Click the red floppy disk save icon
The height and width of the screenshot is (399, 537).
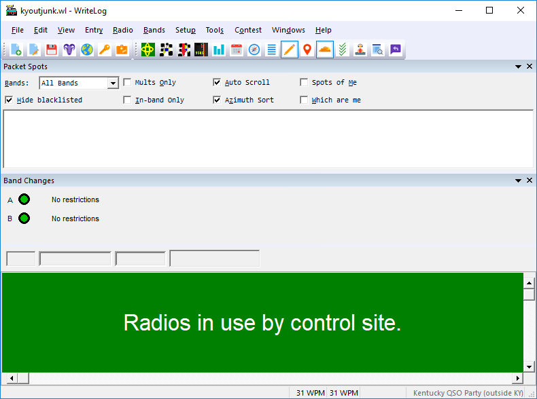pyautogui.click(x=52, y=50)
